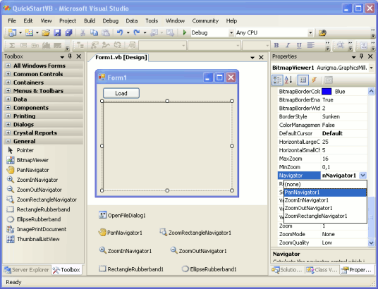378x289 pixels.
Task: Open the Build menu
Action: (x=90, y=20)
